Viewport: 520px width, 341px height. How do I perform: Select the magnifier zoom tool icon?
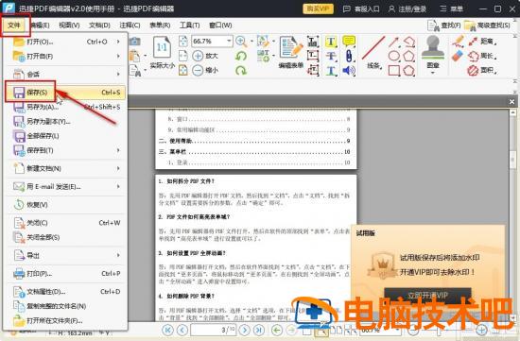coord(241,42)
